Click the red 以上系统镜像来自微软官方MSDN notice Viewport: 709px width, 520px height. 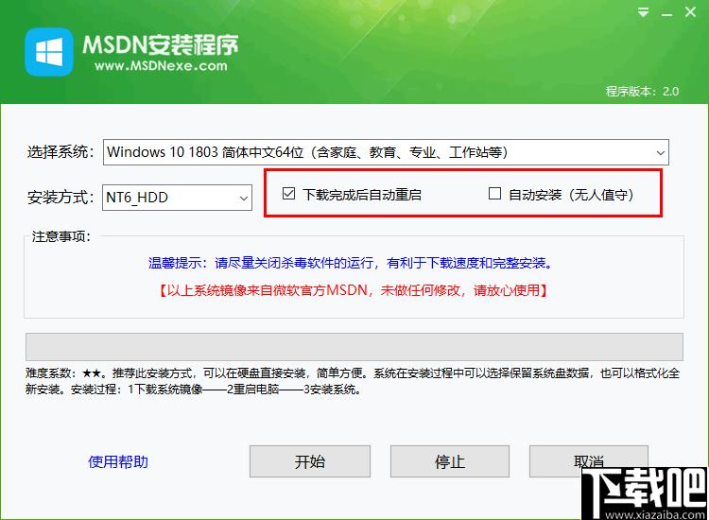(x=354, y=290)
